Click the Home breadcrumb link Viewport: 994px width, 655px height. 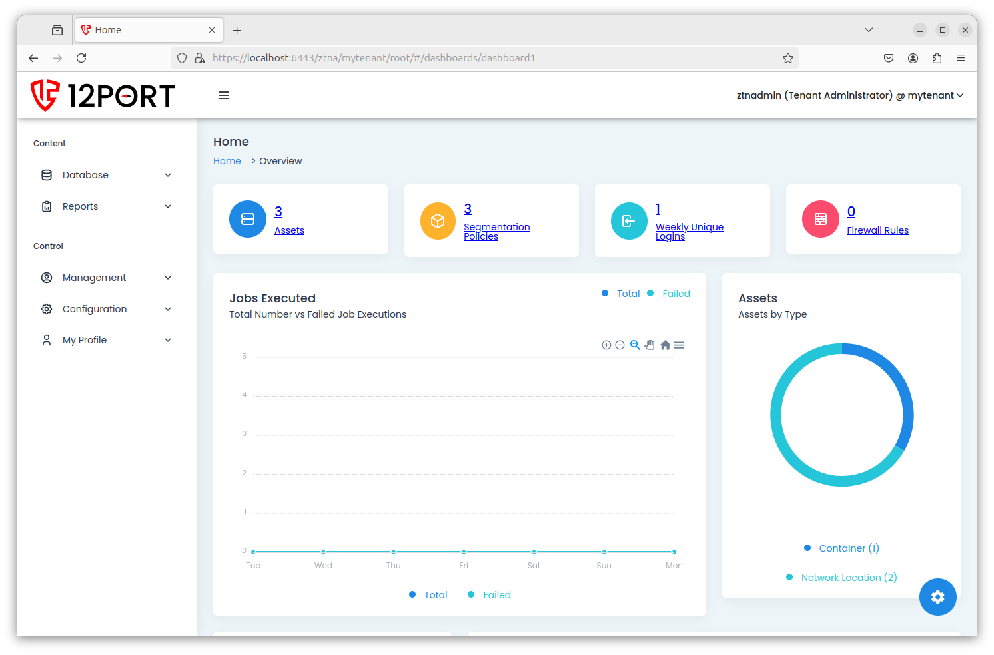point(227,161)
